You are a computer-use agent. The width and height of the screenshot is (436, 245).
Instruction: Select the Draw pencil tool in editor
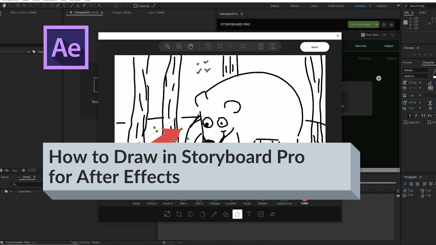click(x=214, y=214)
